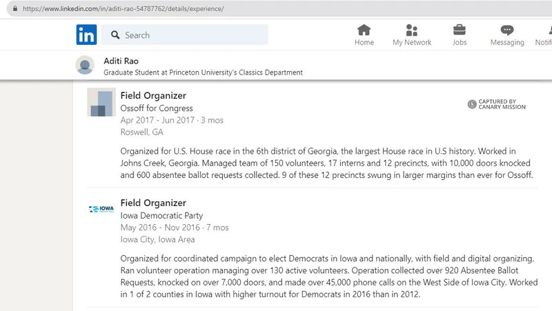This screenshot has width=552, height=311.
Task: Click the Princeton Graduate Student headline text
Action: pos(203,72)
